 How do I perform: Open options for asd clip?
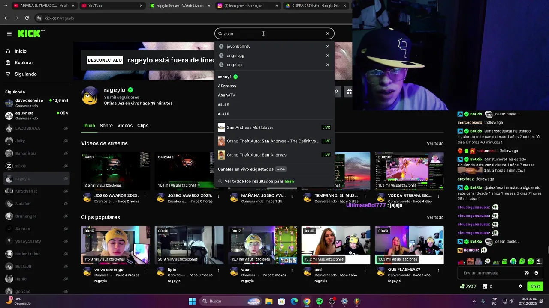tap(365, 270)
